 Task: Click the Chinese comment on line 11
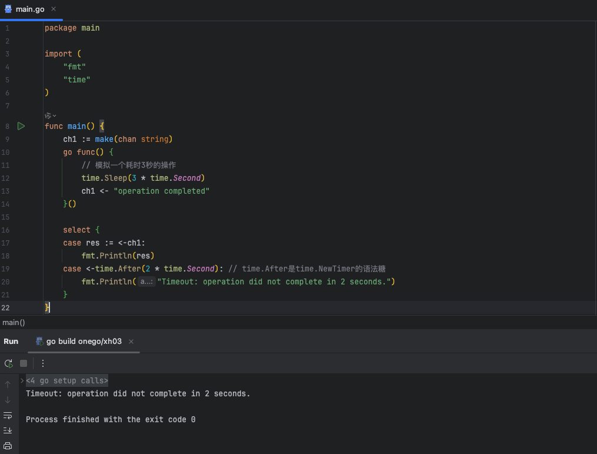(129, 165)
